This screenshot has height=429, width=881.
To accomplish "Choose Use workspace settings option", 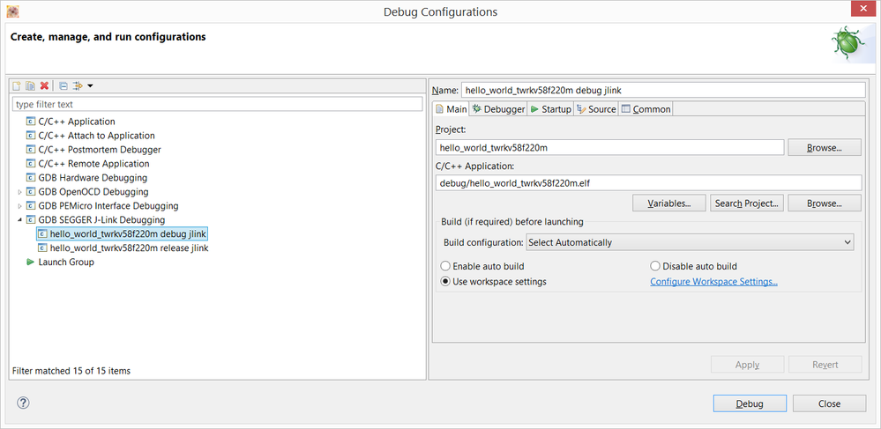I will [445, 282].
